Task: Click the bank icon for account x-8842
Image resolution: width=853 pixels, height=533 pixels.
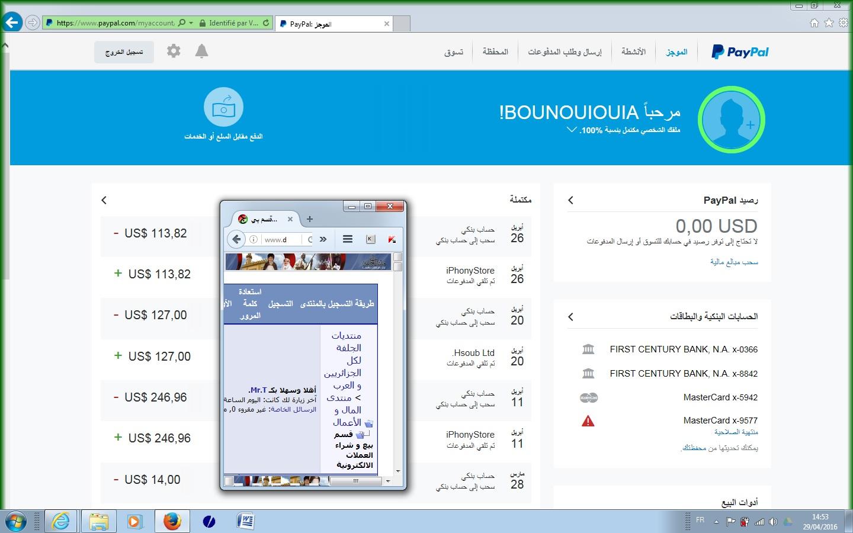Action: coord(588,374)
